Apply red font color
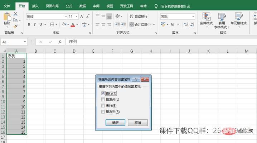Screen dimensions: 257x143 click(73, 25)
